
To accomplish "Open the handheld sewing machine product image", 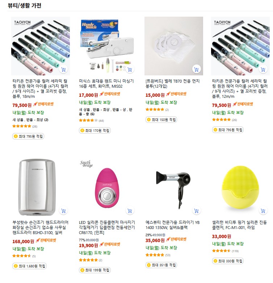I will point(107,46).
